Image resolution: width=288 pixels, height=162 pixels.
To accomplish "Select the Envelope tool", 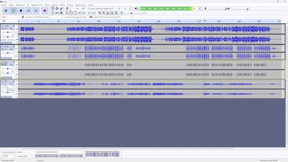I will coord(57,8).
